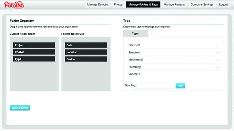Open Manage Projects page
This screenshot has width=234, height=131.
[174, 4]
